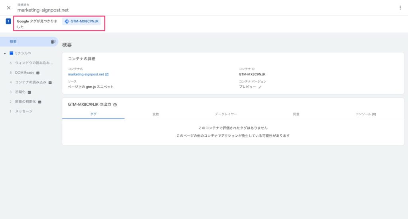The image size is (408, 219).
Task: Select the ウィンドウの読み込み event
Action: click(34, 63)
